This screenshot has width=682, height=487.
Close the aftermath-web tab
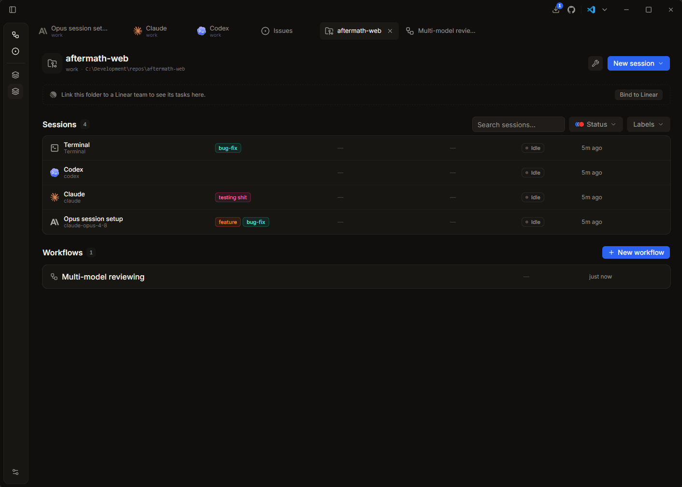pyautogui.click(x=390, y=31)
